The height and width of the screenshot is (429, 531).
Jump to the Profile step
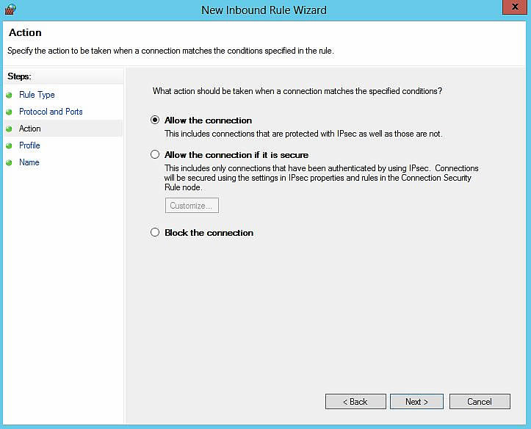[x=29, y=145]
